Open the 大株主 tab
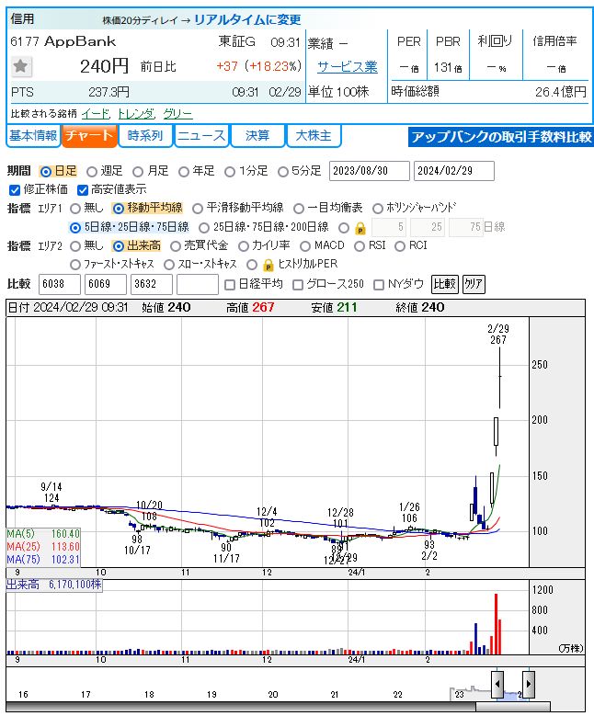The height and width of the screenshot is (716, 594). pos(314,136)
